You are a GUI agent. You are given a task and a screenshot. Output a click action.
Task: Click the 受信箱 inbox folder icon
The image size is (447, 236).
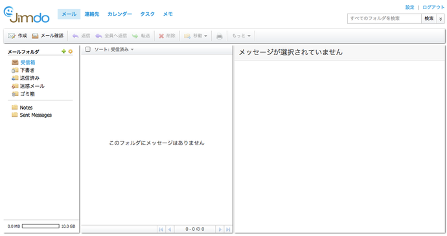(x=15, y=62)
